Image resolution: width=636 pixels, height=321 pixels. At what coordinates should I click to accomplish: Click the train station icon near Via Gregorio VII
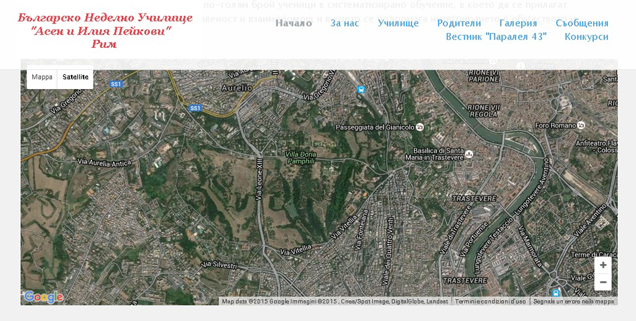pos(361,89)
